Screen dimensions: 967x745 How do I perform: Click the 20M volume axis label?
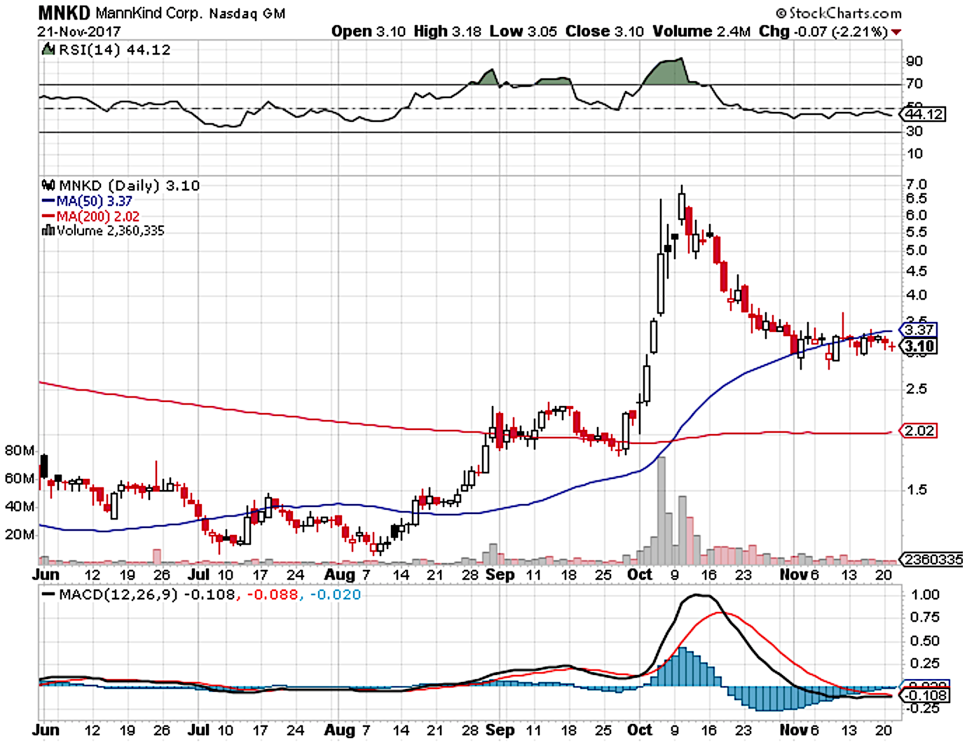click(x=20, y=534)
